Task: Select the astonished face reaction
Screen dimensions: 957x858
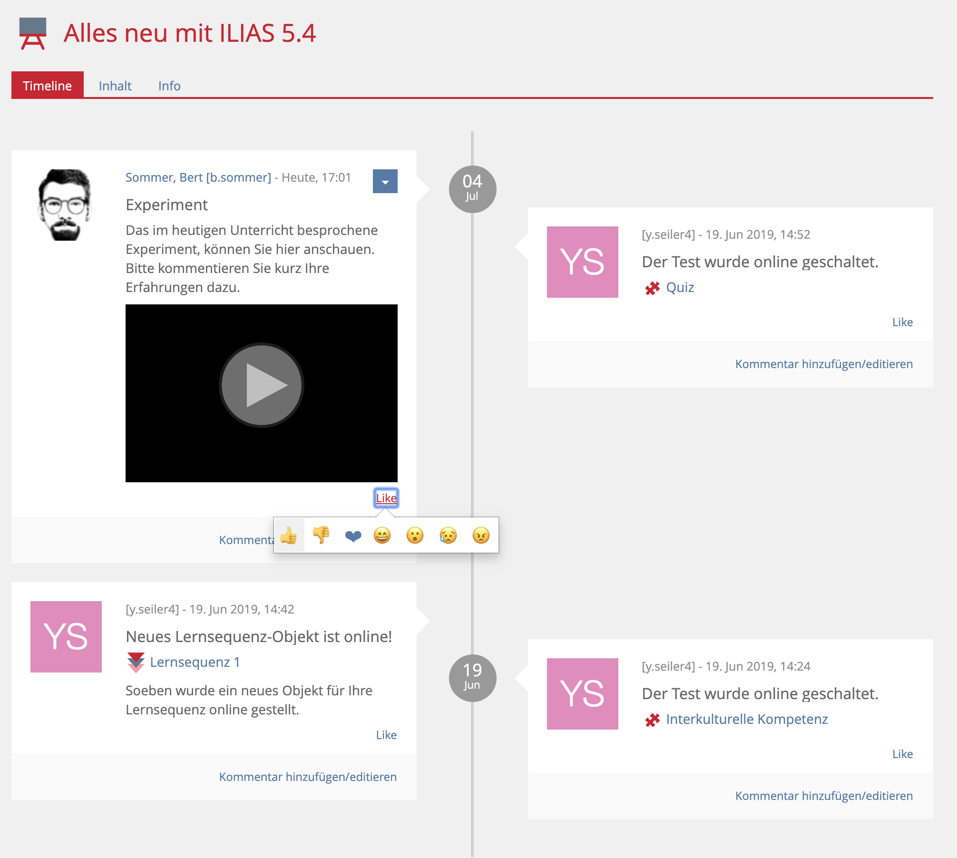Action: (415, 536)
